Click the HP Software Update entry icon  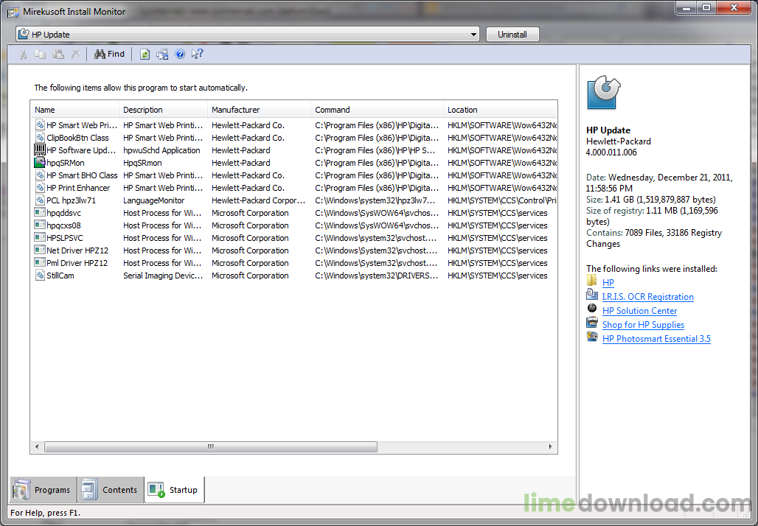[x=40, y=150]
